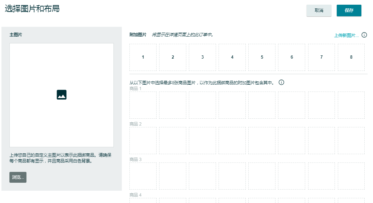Select additional image slot 5
The image size is (373, 203).
click(x=262, y=57)
